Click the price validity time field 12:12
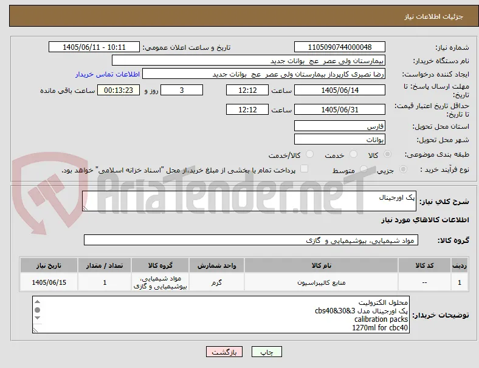This screenshot has height=368, width=479. 247,109
